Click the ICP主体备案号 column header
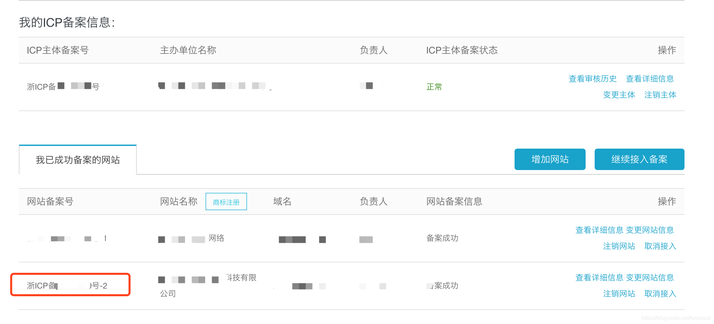Viewport: 714px width, 324px height. [x=58, y=50]
